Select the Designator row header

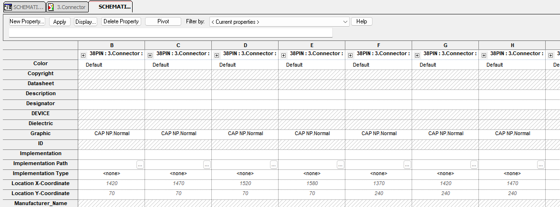click(41, 104)
